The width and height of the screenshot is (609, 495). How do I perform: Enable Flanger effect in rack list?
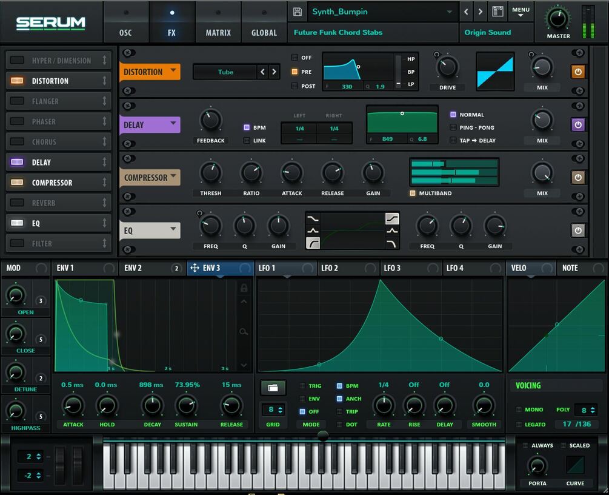pos(17,101)
